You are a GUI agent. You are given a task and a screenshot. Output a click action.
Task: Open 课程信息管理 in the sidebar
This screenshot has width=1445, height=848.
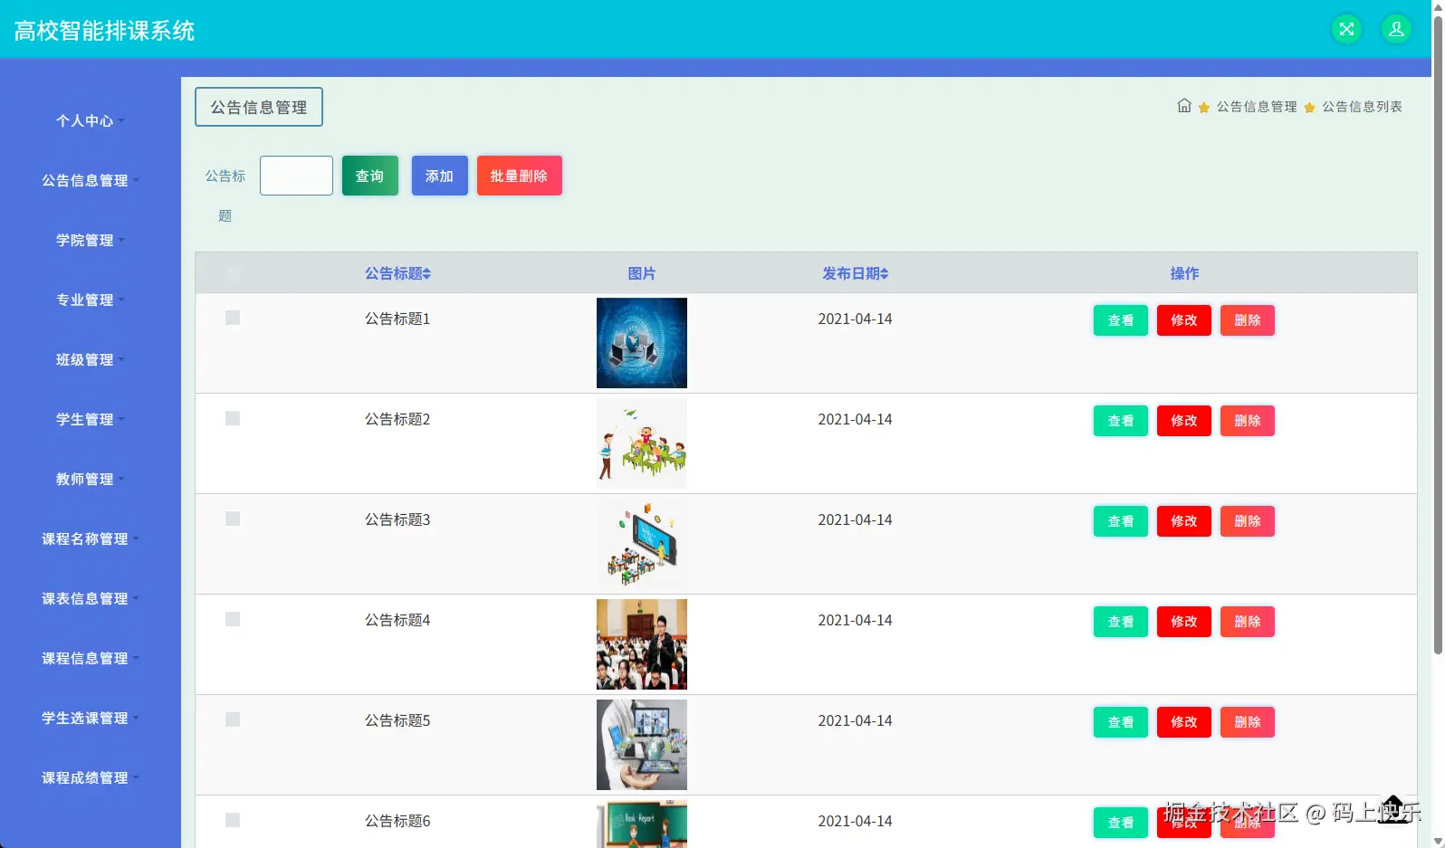pos(91,658)
